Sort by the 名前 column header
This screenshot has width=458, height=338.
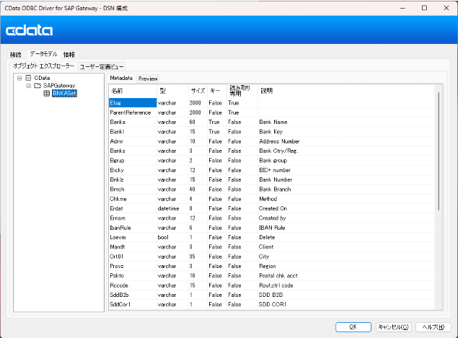[x=133, y=91]
